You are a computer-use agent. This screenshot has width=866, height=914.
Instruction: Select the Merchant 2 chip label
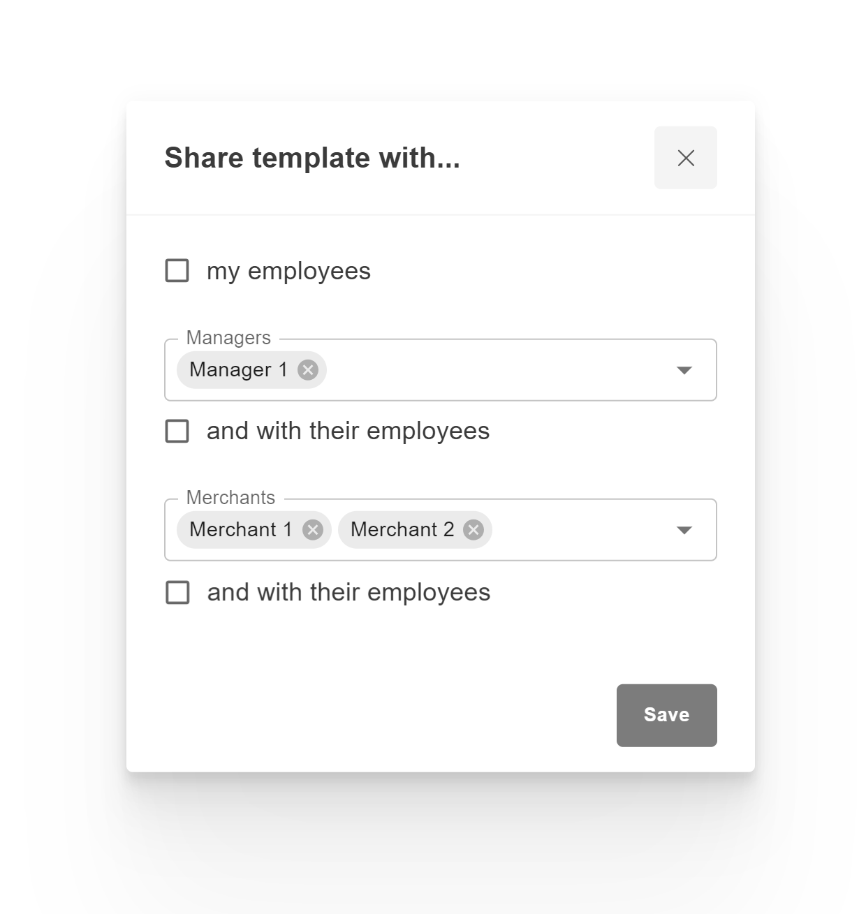pos(402,530)
